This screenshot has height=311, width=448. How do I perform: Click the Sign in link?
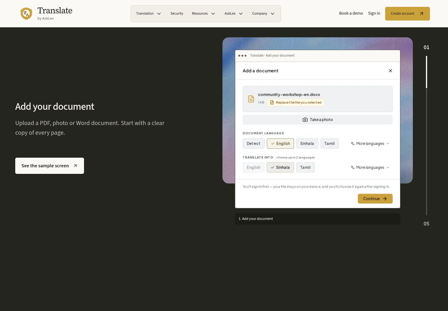click(x=374, y=13)
